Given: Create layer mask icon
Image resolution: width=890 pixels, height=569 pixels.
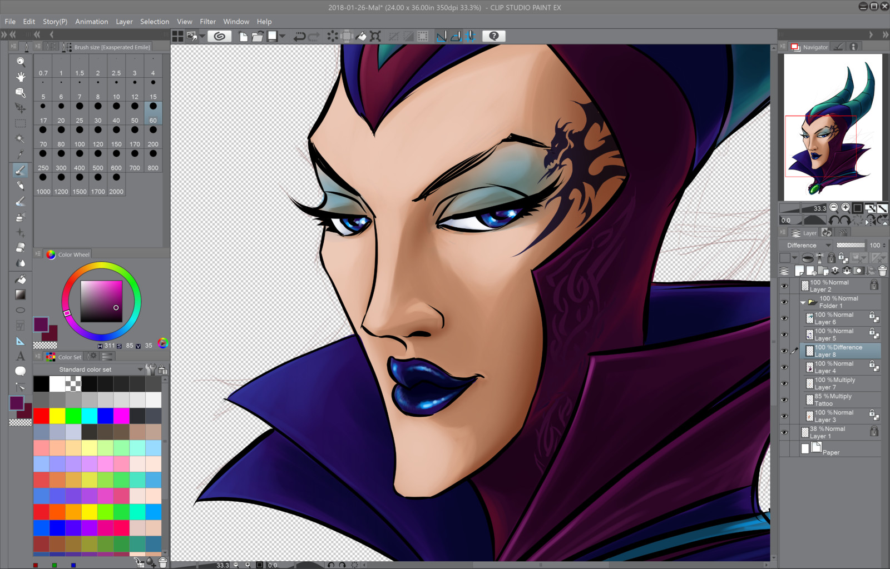Looking at the screenshot, I should (x=859, y=271).
